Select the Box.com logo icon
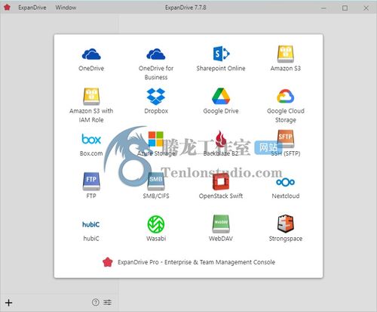This screenshot has width=377, height=312. tap(91, 139)
